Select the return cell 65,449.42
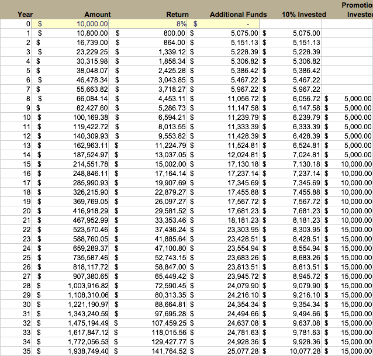 click(x=148, y=276)
